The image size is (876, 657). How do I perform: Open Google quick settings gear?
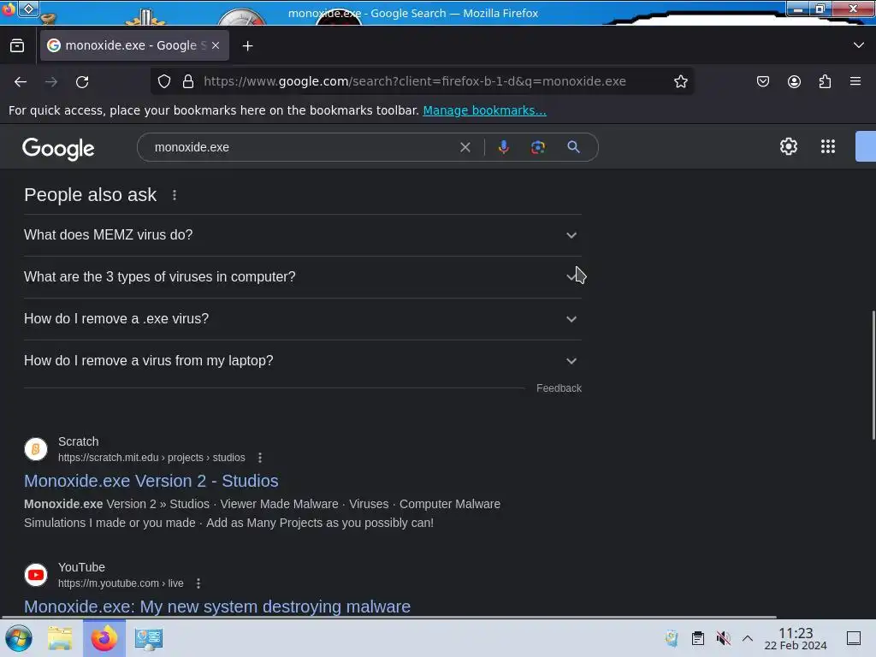pyautogui.click(x=788, y=146)
